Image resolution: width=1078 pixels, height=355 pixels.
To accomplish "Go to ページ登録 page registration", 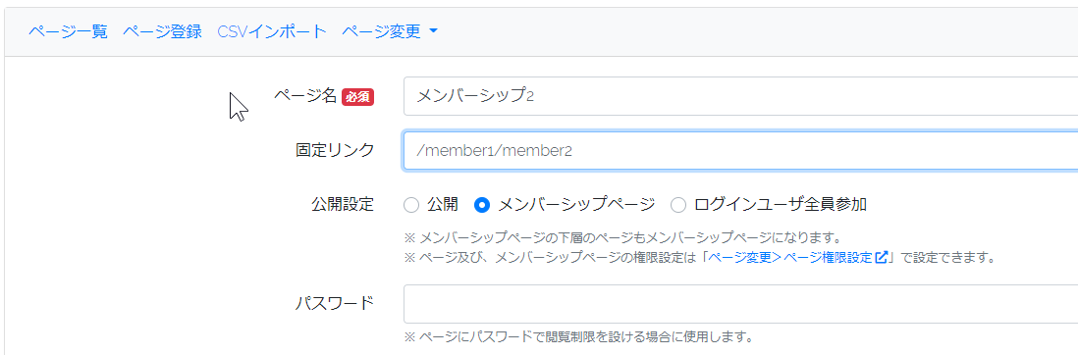I will (x=162, y=31).
